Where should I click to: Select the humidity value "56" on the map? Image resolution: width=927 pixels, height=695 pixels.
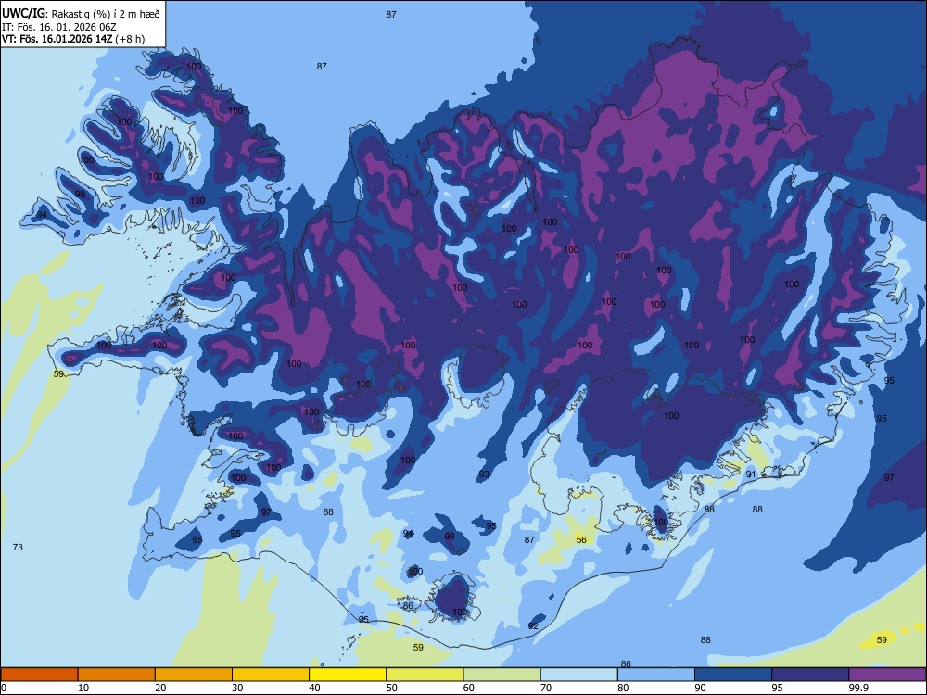(581, 539)
